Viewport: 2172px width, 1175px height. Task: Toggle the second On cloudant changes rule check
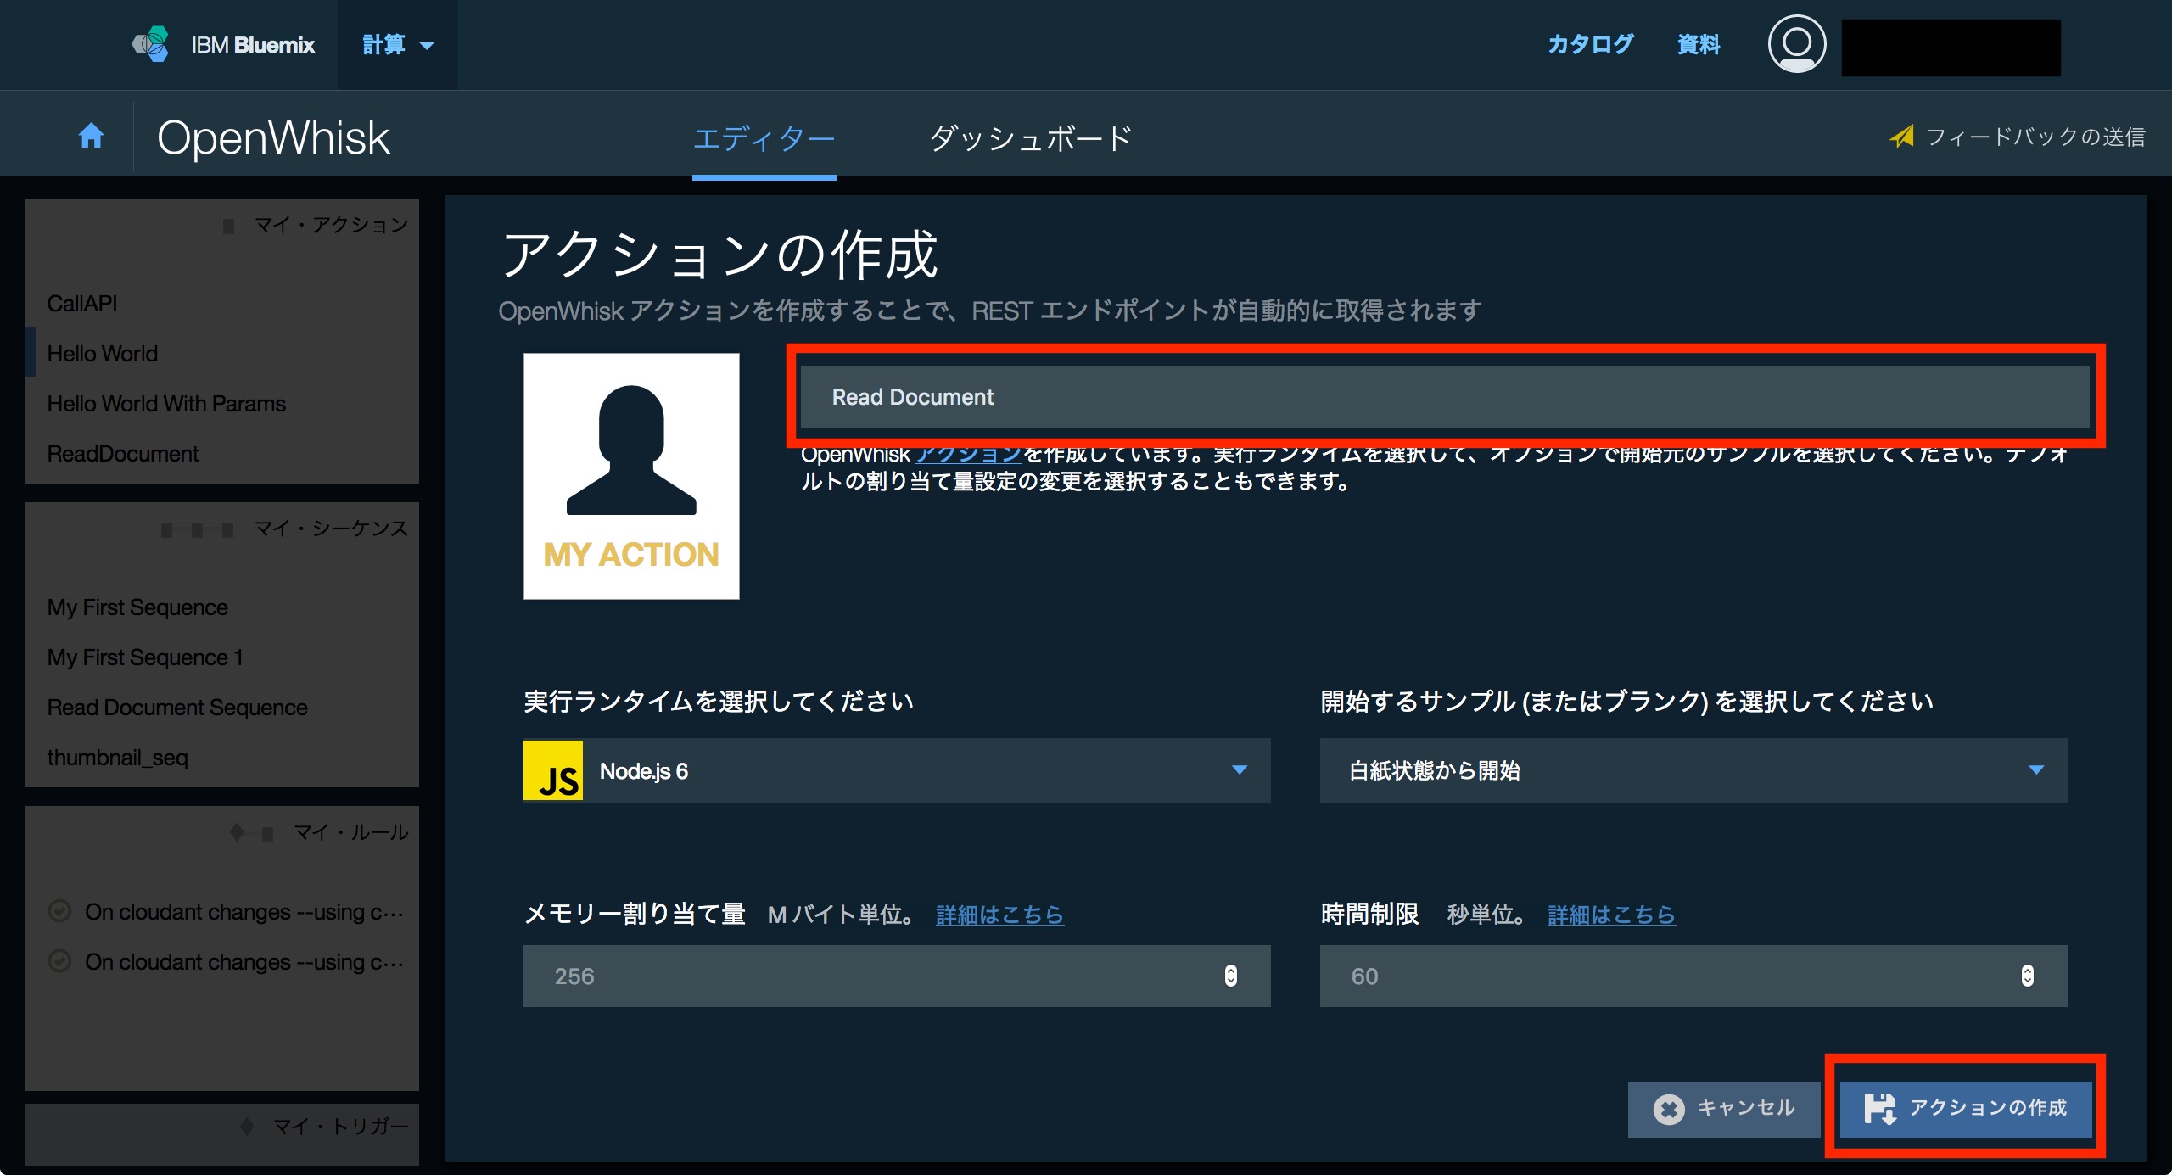(x=59, y=961)
